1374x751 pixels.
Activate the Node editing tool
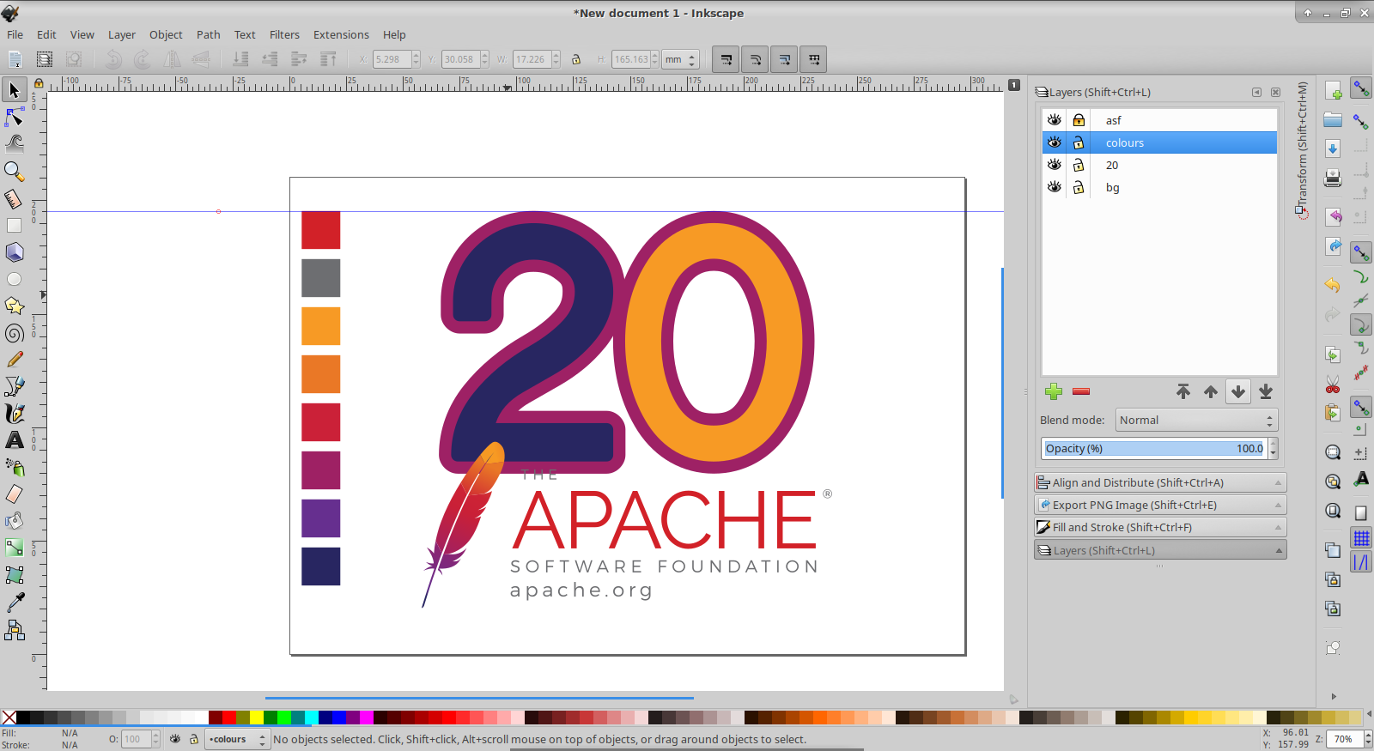[15, 117]
